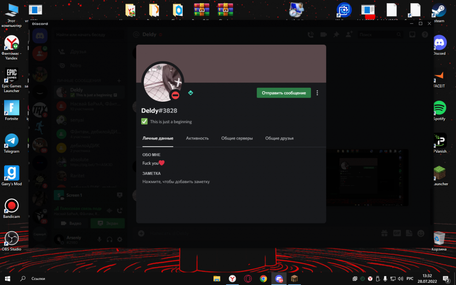Click Отправить сообщение button
Viewport: 456px width, 285px height.
(x=284, y=93)
